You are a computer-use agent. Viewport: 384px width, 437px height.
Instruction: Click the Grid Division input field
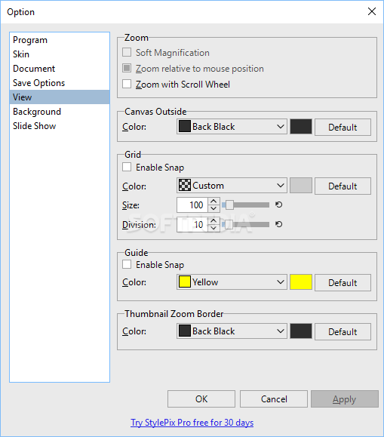click(x=192, y=224)
